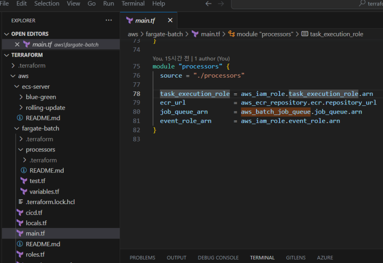
Task: Click Terraform icon beside cicd.tf
Action: (20, 213)
